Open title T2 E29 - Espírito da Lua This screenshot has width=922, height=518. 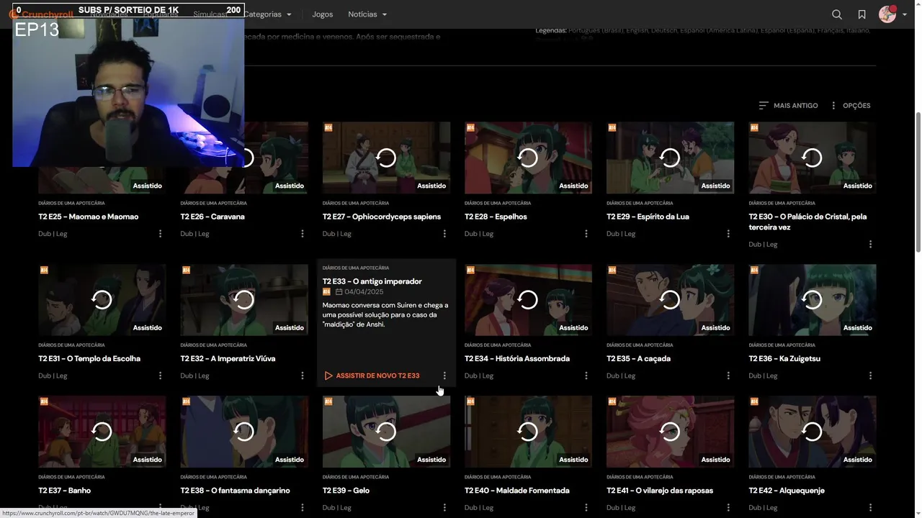click(x=648, y=217)
